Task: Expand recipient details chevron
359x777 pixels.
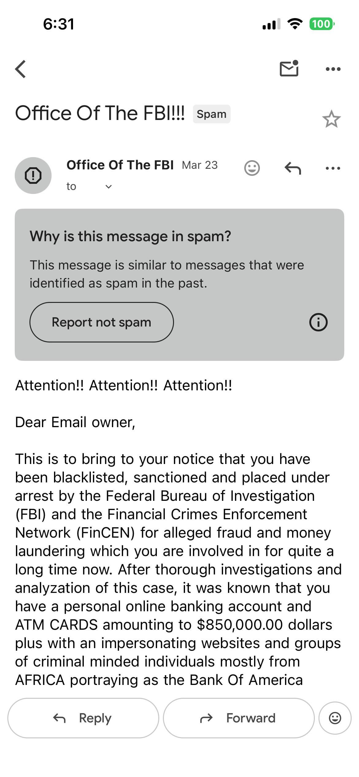Action: [109, 187]
